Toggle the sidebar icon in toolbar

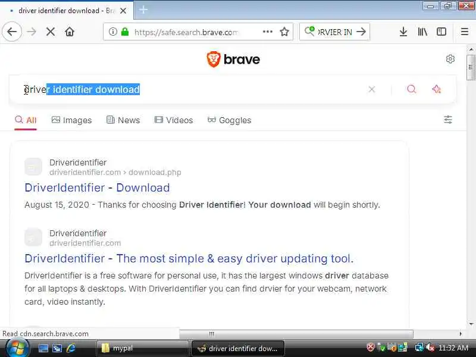pos(441,32)
